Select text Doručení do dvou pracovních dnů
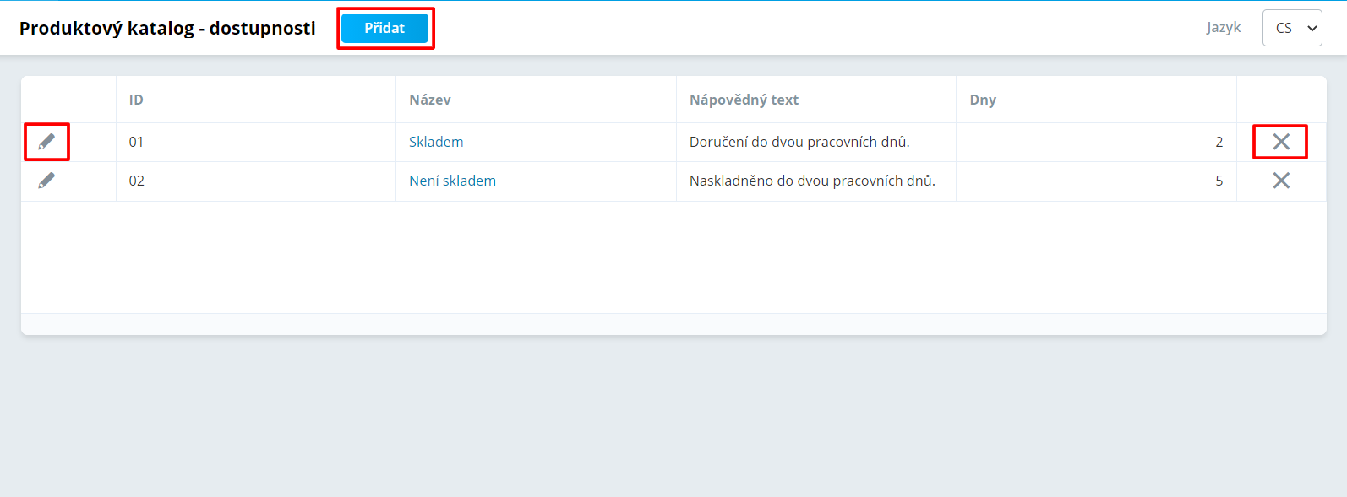 tap(799, 142)
